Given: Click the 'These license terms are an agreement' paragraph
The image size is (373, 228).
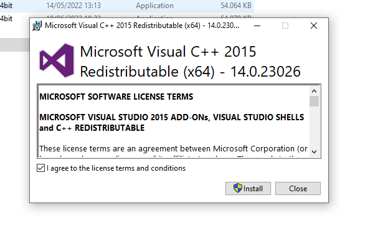Looking at the screenshot, I should coord(173,148).
